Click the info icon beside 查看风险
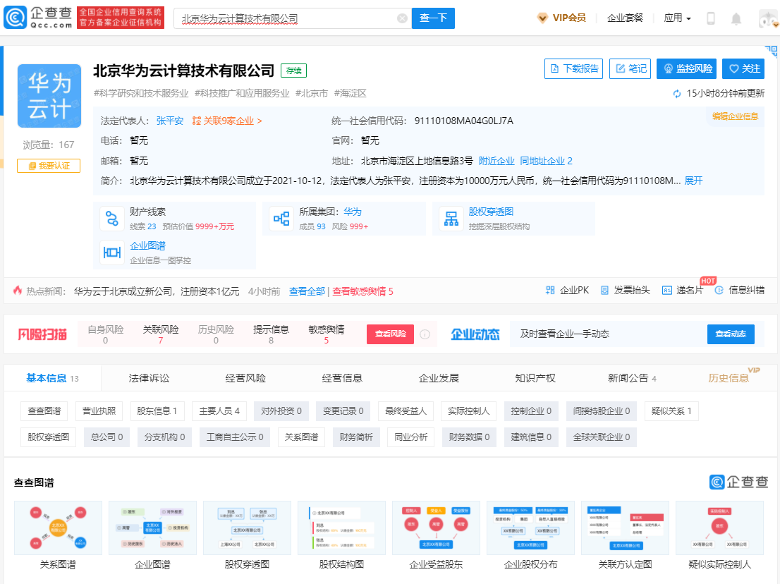Viewport: 780px width, 584px height. click(x=425, y=334)
